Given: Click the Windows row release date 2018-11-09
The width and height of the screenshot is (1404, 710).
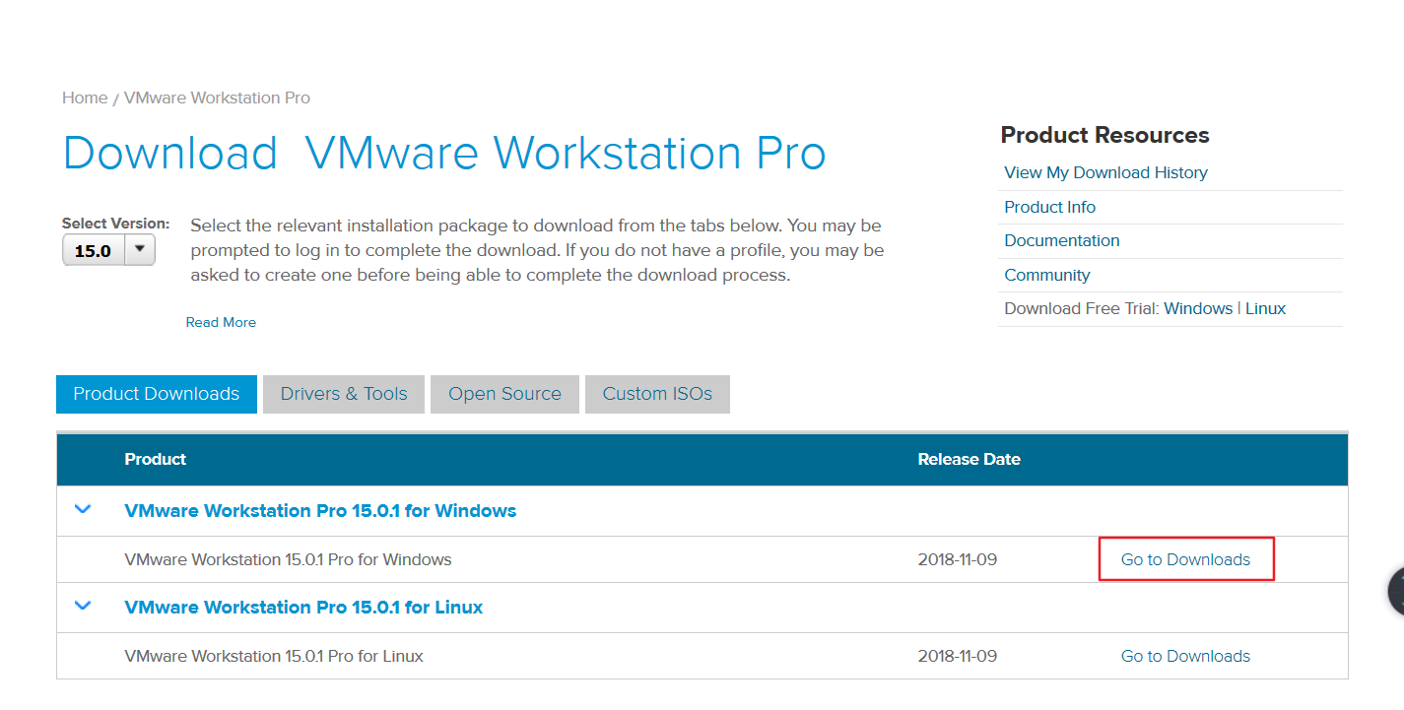Looking at the screenshot, I should click(x=957, y=559).
